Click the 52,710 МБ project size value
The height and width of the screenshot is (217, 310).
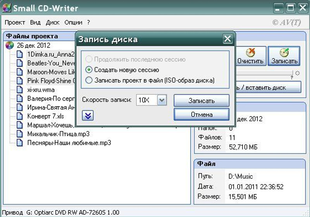coord(243,147)
